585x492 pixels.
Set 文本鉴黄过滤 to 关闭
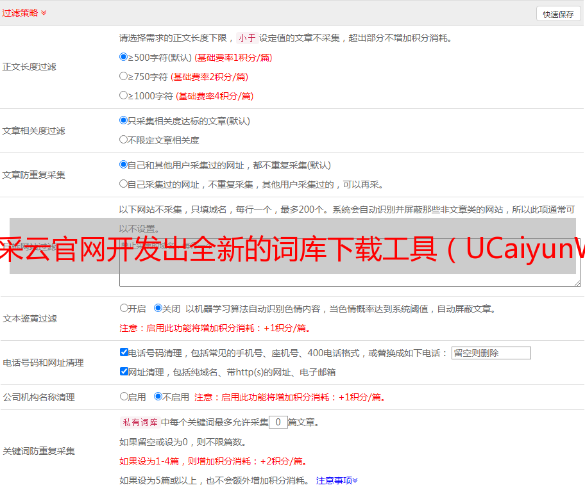pyautogui.click(x=158, y=308)
